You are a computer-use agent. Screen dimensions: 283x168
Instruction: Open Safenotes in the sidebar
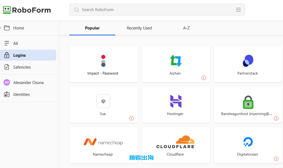pos(22,67)
